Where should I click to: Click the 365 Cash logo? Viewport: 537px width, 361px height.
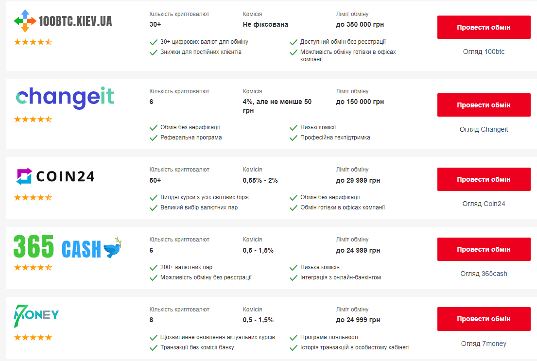(x=68, y=247)
